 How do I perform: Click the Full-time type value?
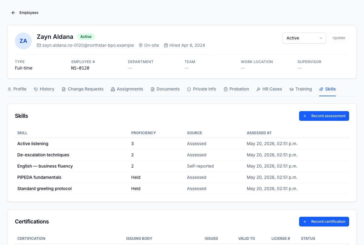(x=24, y=68)
